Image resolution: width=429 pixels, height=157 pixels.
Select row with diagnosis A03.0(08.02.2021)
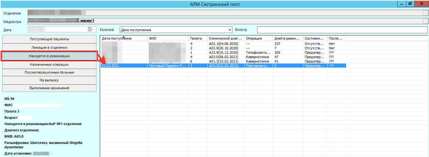tap(223, 57)
